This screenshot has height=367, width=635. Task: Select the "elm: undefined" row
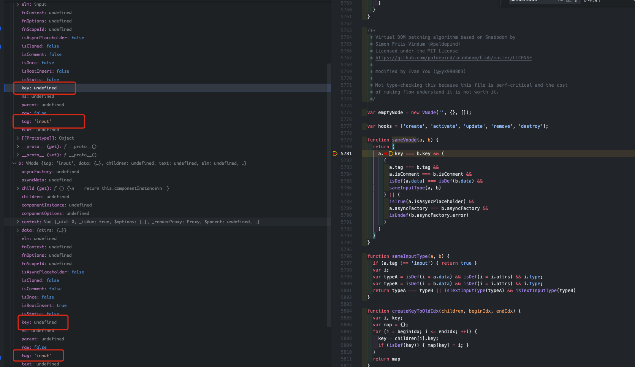[x=167, y=238]
